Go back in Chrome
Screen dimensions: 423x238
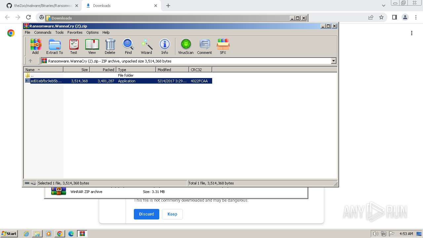pyautogui.click(x=7, y=17)
